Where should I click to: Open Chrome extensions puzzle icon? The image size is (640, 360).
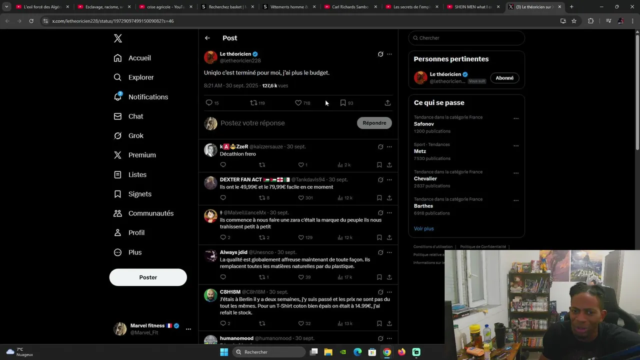591,21
